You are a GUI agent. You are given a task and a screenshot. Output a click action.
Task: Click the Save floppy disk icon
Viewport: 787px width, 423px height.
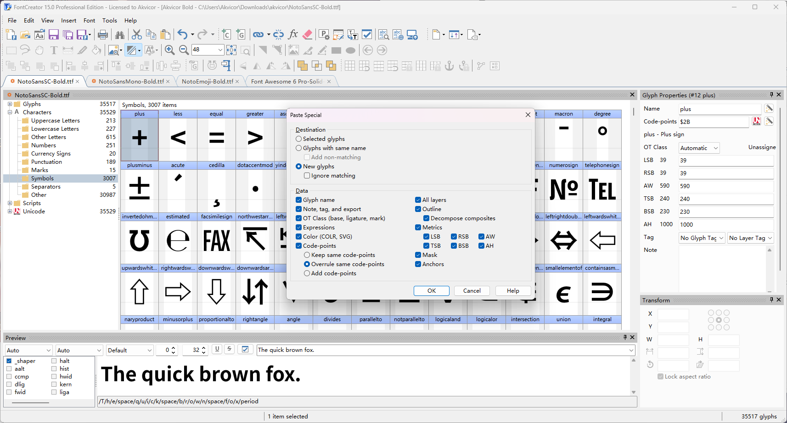(54, 35)
